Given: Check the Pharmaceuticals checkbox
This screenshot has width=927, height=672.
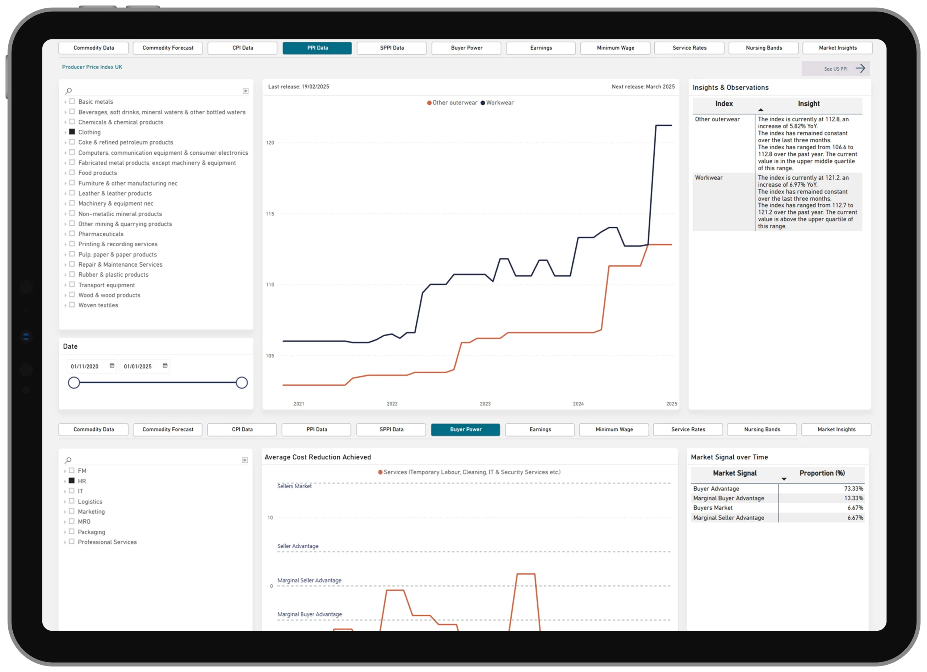Looking at the screenshot, I should 72,234.
